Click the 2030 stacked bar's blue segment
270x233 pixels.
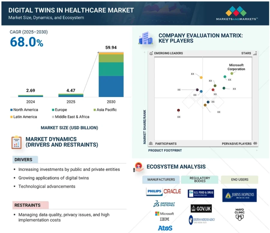click(x=111, y=86)
